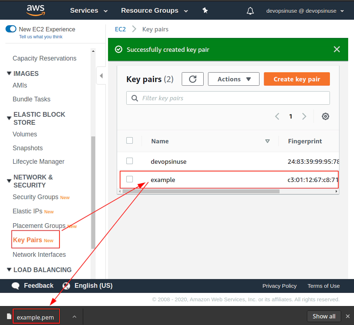Click fingerprint starting with c3:01:12
Image resolution: width=354 pixels, height=325 pixels.
click(x=313, y=180)
